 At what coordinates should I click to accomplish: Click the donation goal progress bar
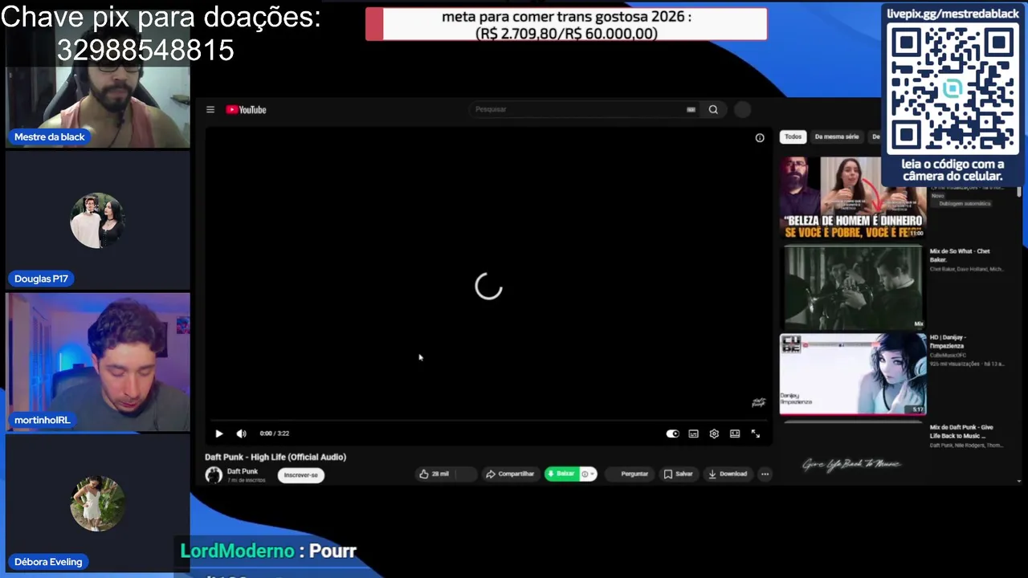(x=566, y=24)
